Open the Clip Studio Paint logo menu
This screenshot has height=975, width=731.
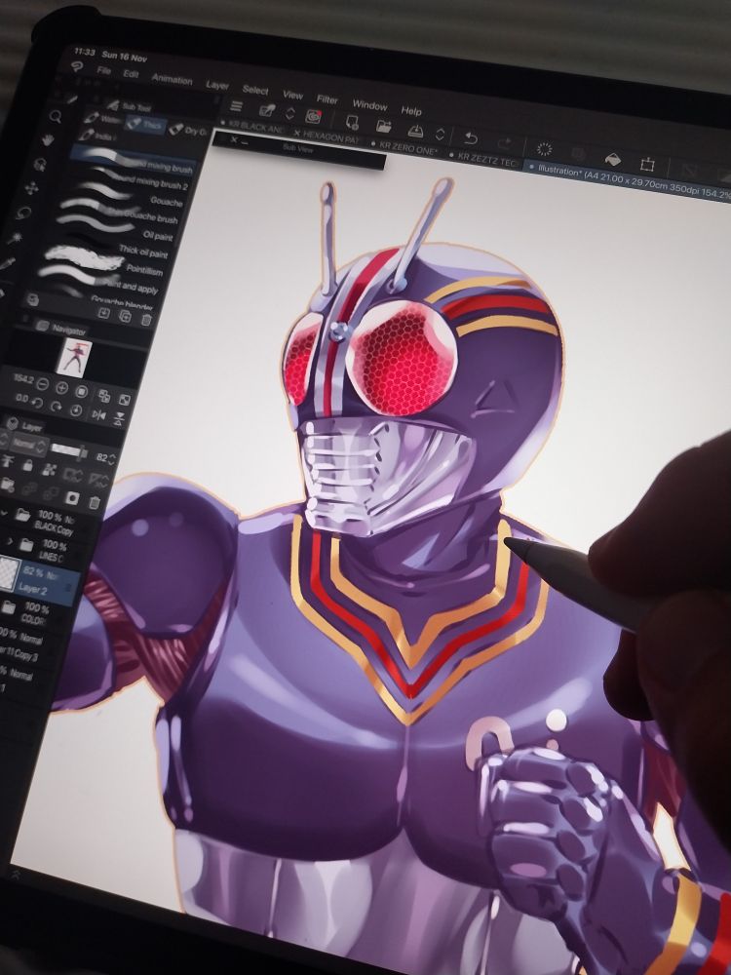click(78, 67)
